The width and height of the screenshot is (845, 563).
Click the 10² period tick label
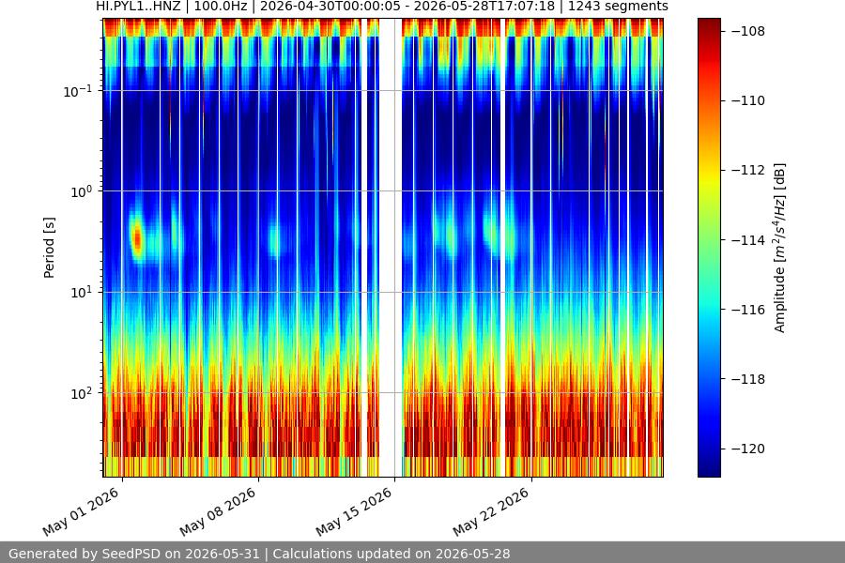(81, 393)
